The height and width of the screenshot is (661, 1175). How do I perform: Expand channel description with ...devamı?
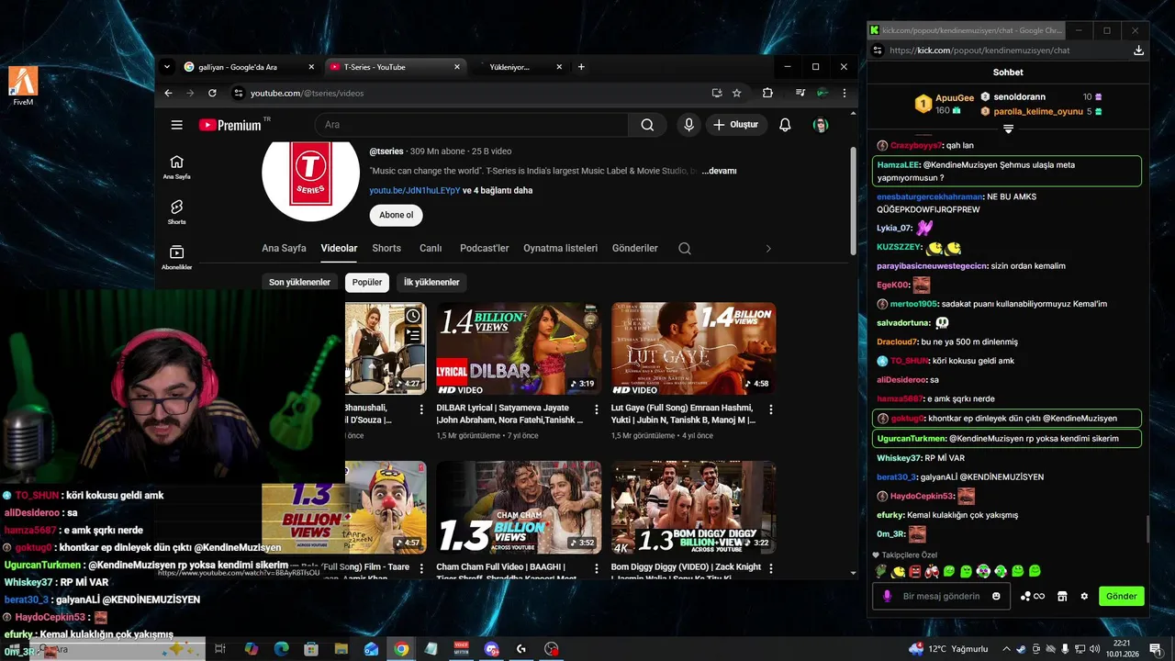[720, 171]
